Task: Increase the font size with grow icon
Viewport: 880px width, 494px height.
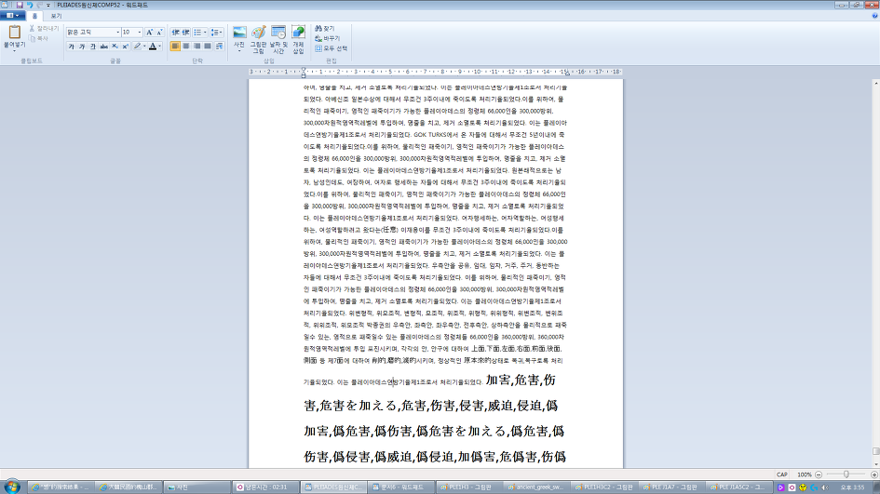Action: pyautogui.click(x=149, y=33)
